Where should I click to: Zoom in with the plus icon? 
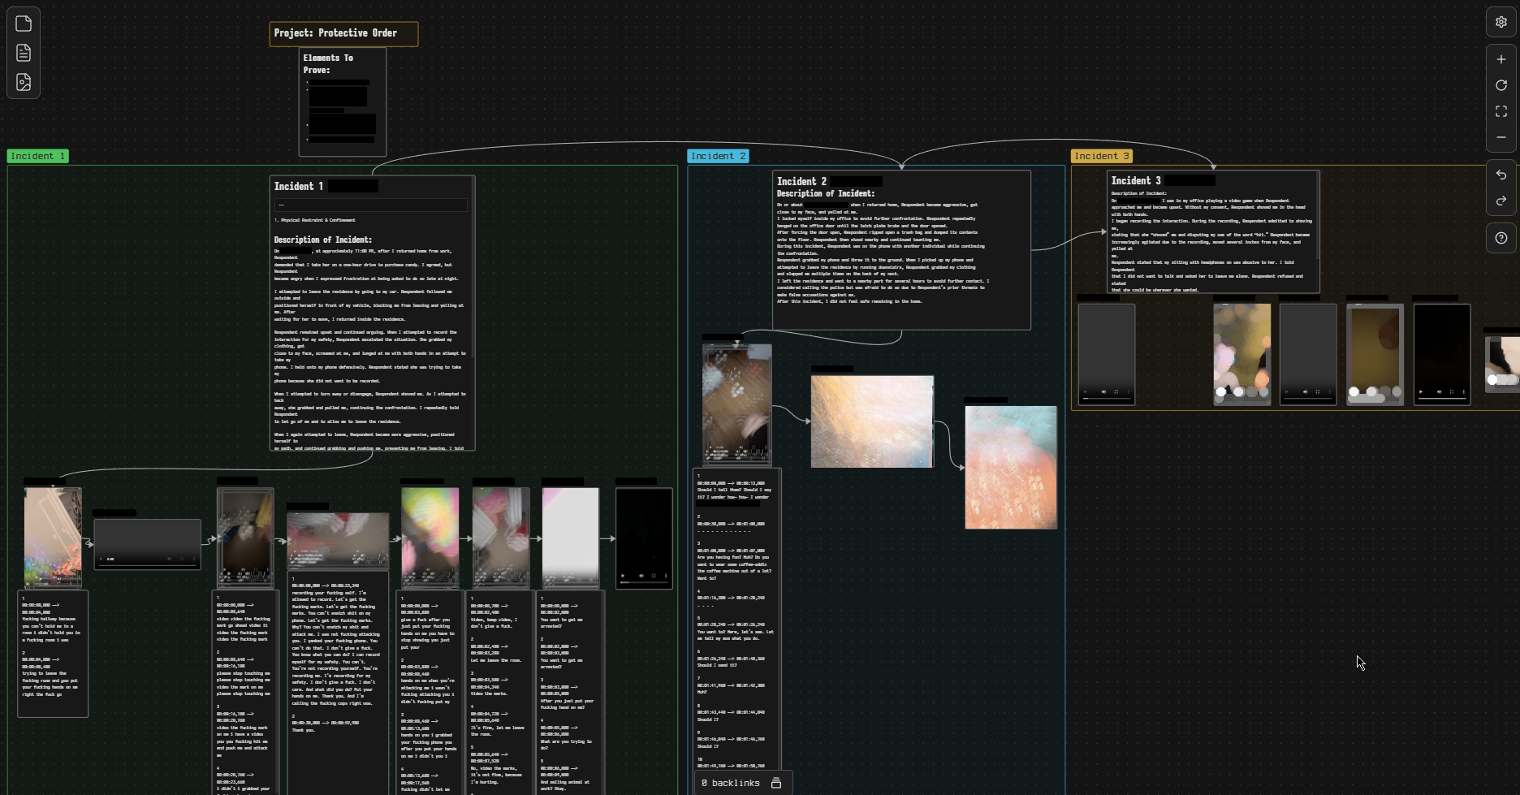[x=1501, y=59]
